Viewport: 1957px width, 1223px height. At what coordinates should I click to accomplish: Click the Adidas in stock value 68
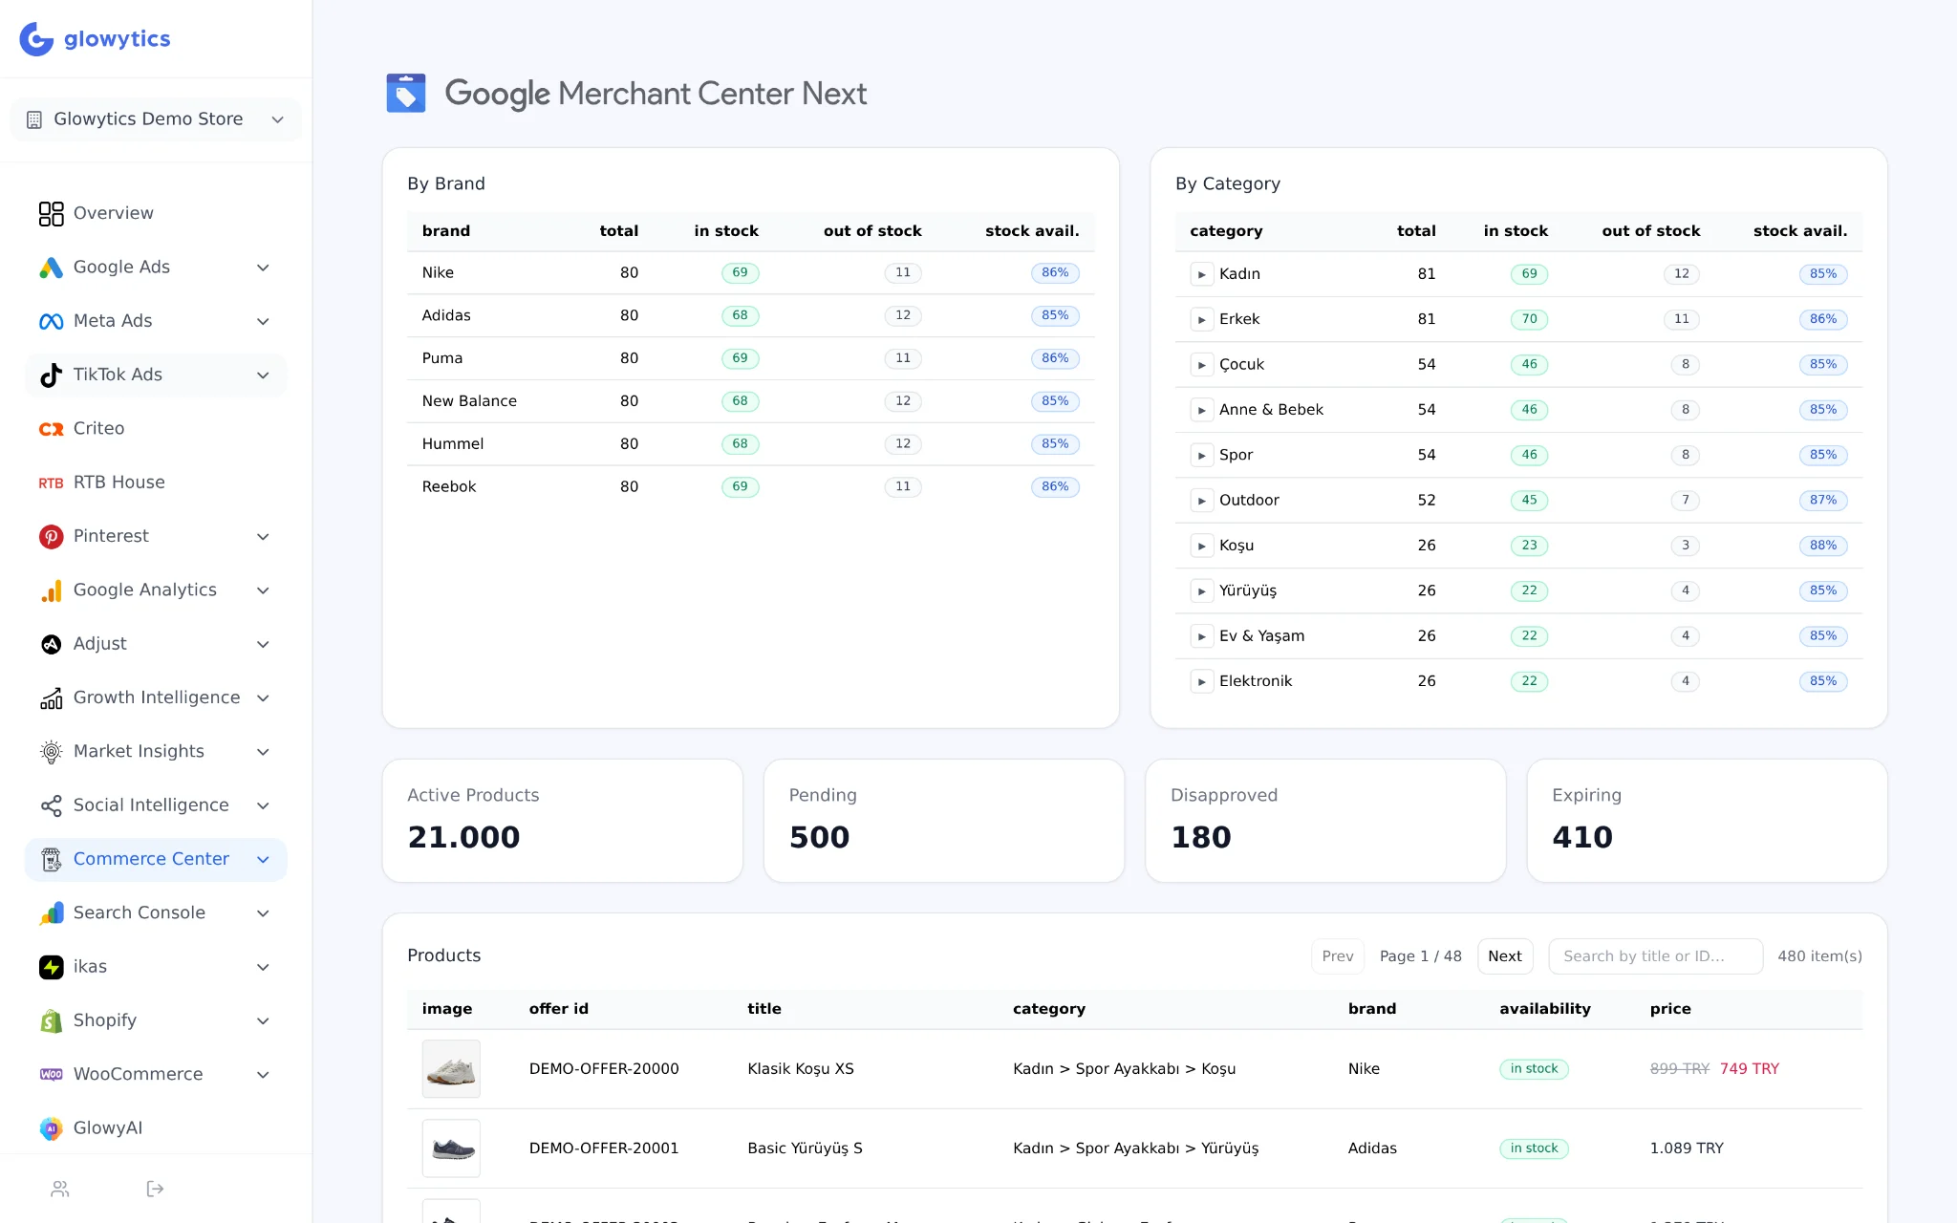coord(740,315)
